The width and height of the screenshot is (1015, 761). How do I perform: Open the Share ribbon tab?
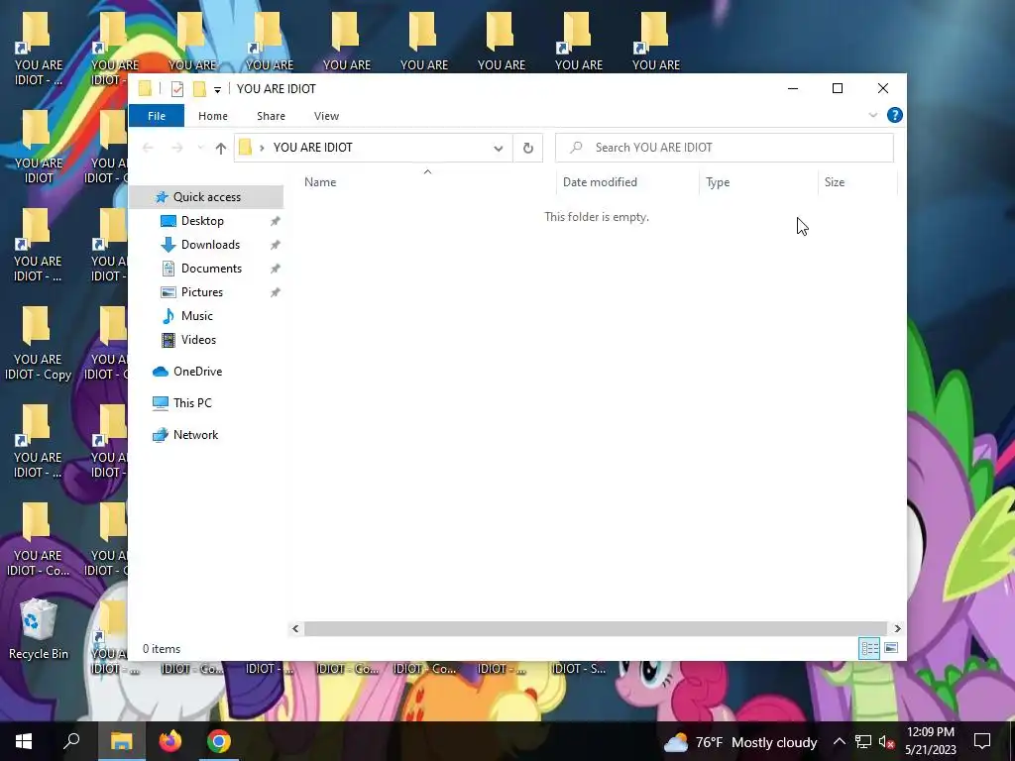pyautogui.click(x=271, y=116)
